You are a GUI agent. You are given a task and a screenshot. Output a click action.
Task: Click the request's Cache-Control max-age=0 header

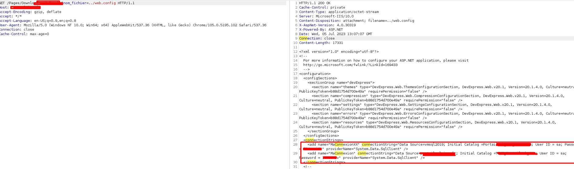click(24, 34)
